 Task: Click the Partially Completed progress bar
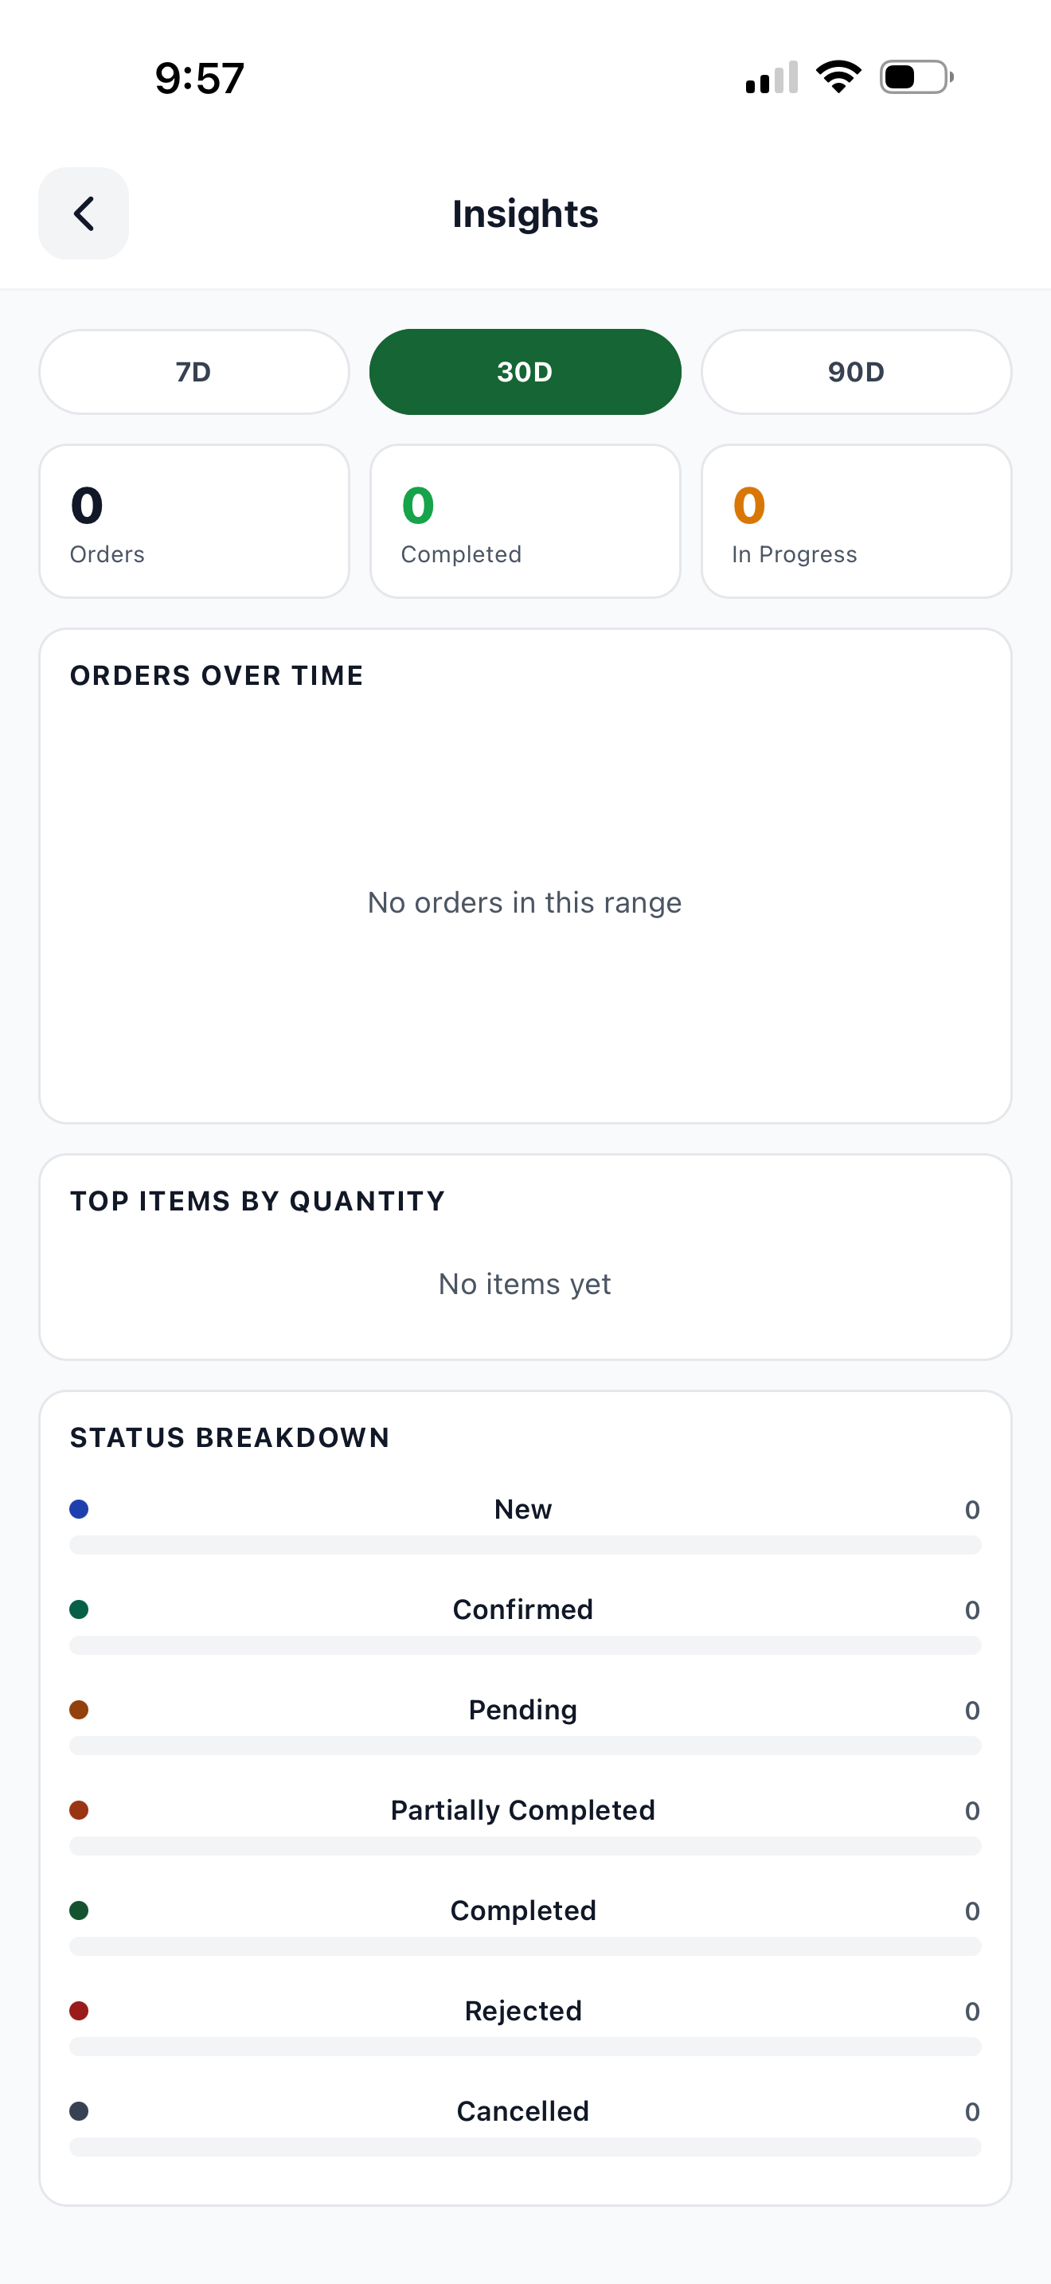525,1845
